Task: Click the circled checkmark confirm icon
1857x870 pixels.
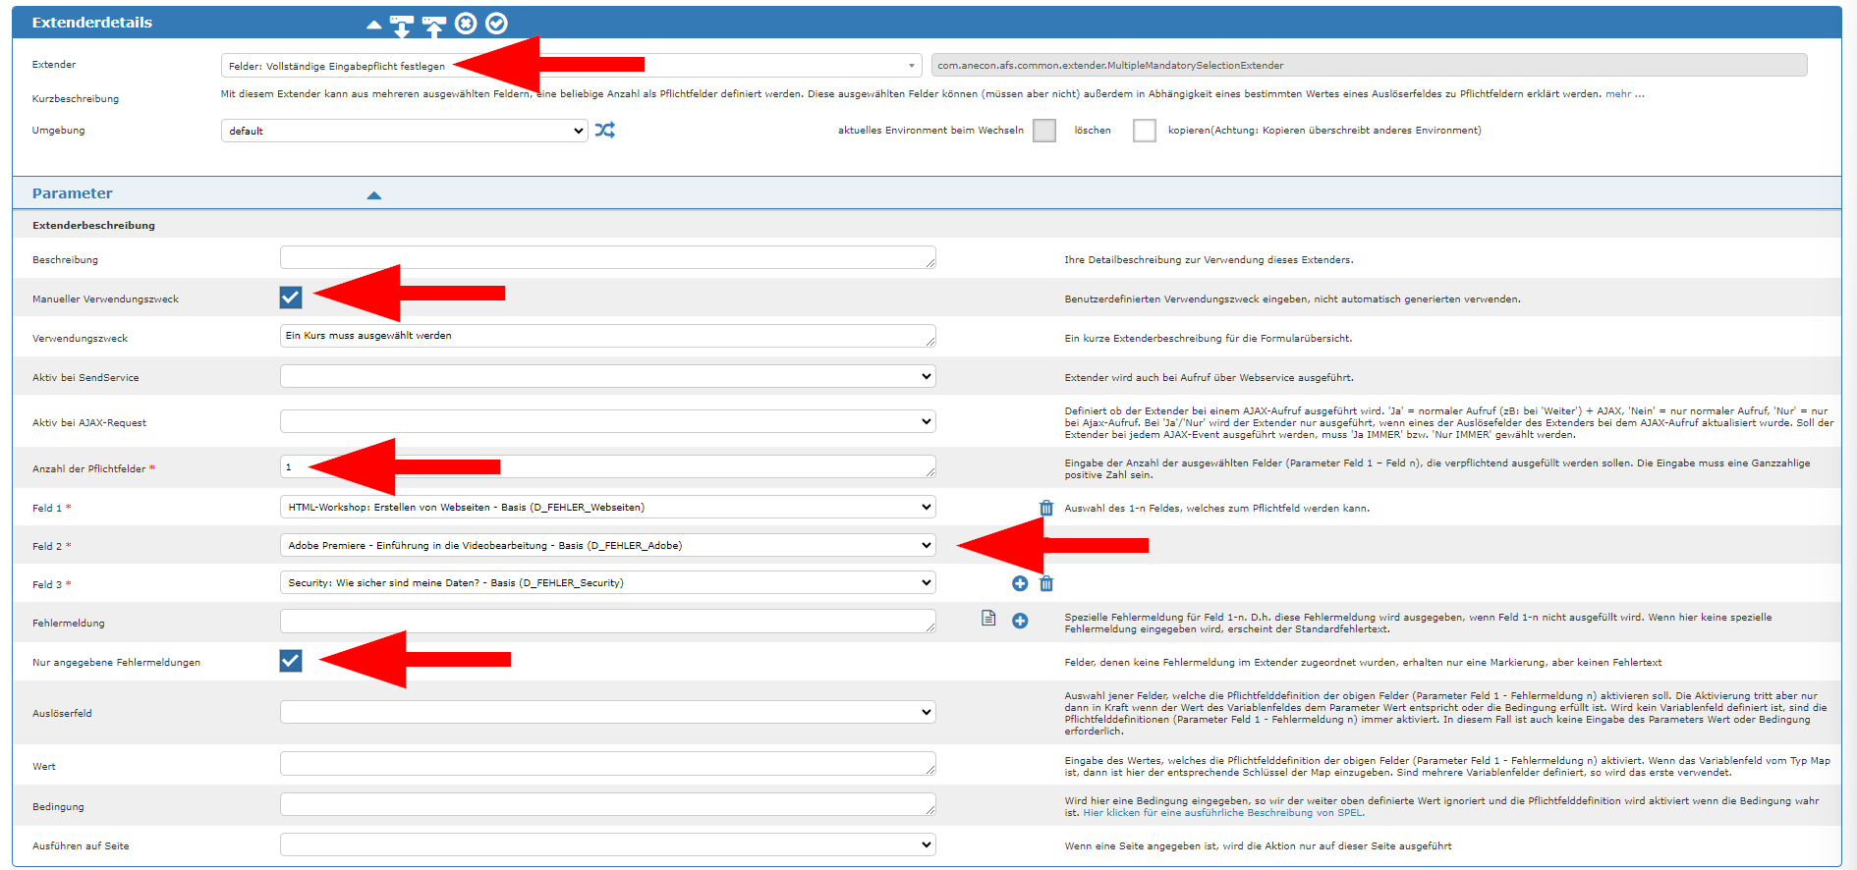Action: (497, 24)
